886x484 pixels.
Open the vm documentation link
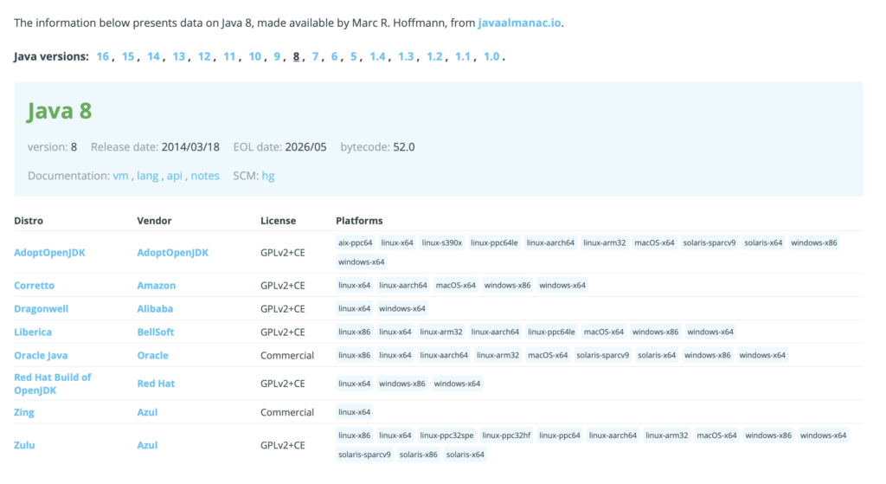tap(120, 176)
